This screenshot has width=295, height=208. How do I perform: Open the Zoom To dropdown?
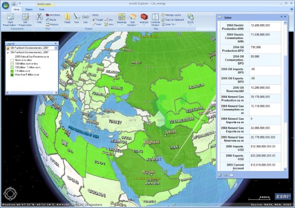tap(169, 25)
